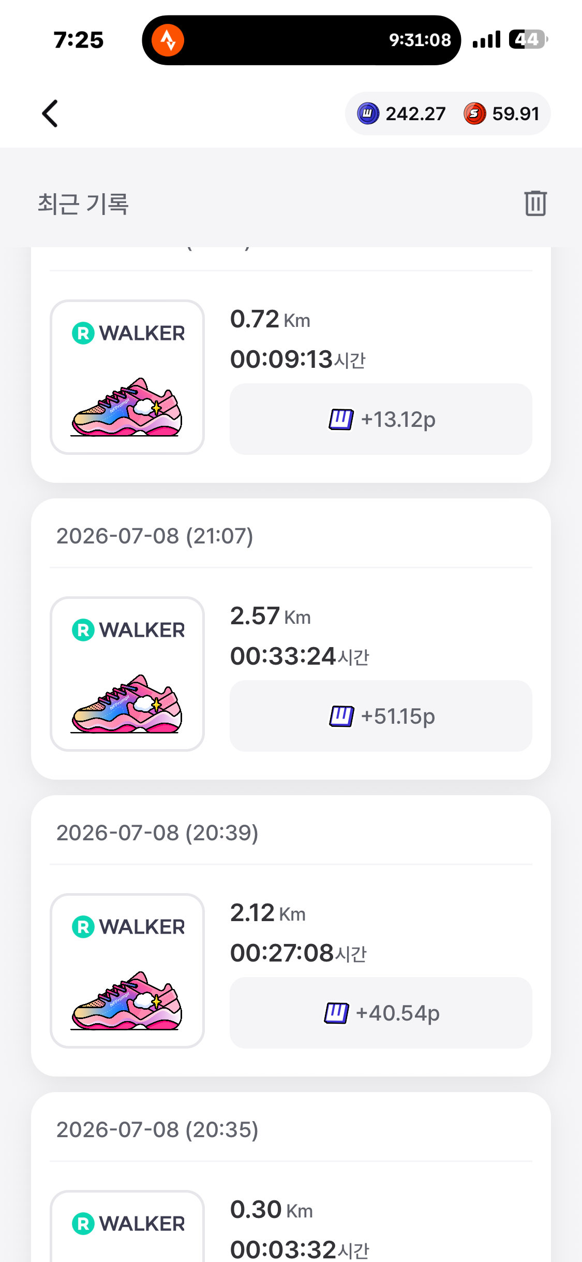Tap the red S token coin icon

pyautogui.click(x=474, y=113)
